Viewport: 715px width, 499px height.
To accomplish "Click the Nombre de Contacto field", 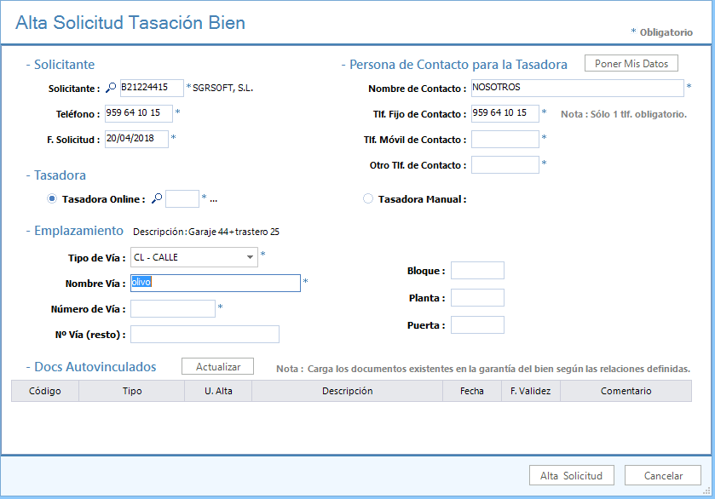I will click(x=577, y=88).
